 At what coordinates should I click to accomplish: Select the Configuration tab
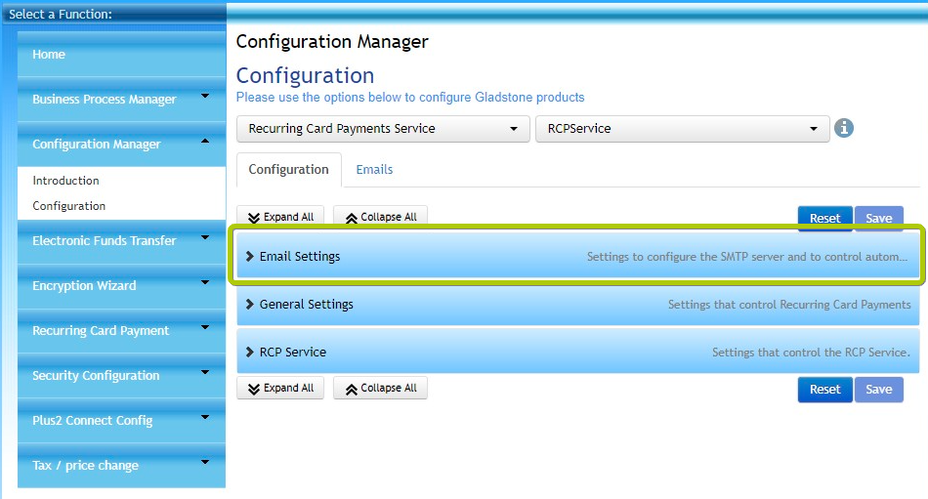coord(288,169)
